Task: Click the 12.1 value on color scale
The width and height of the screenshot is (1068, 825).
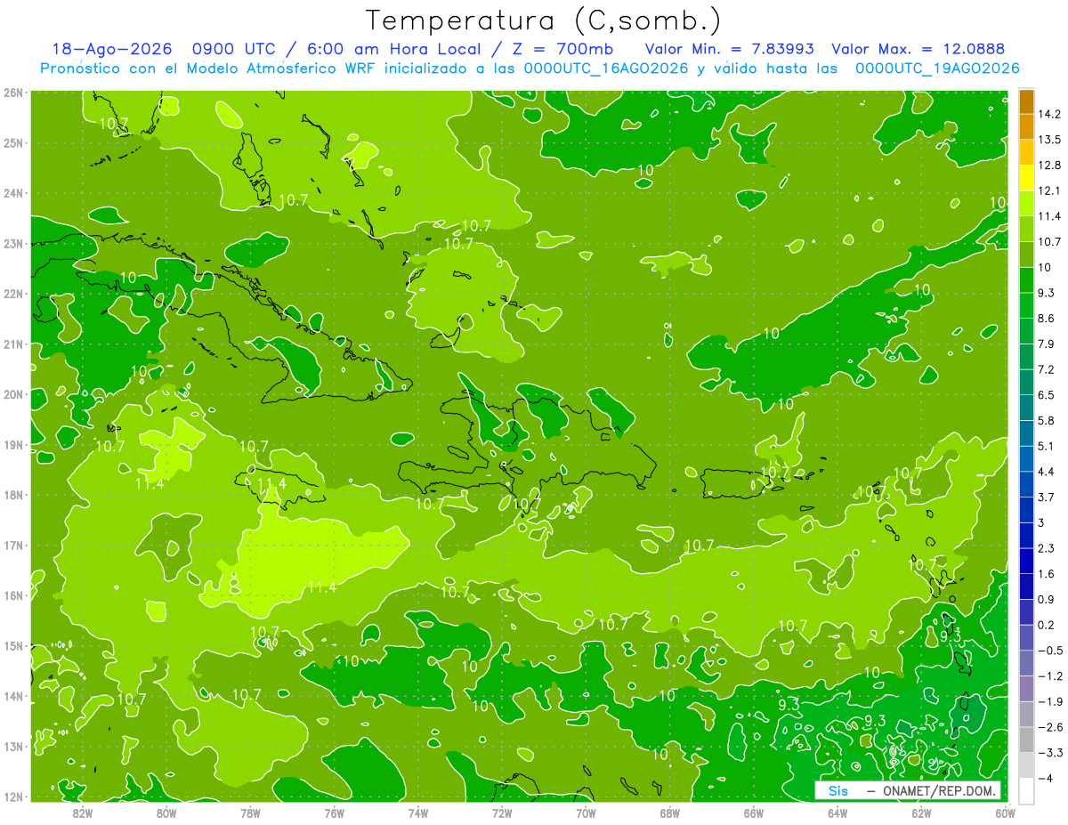Action: pos(1049,190)
